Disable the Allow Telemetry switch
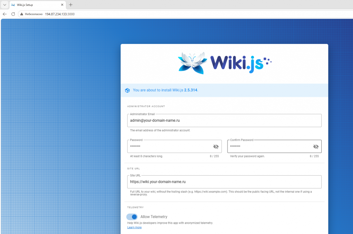353x234 pixels. tap(132, 217)
